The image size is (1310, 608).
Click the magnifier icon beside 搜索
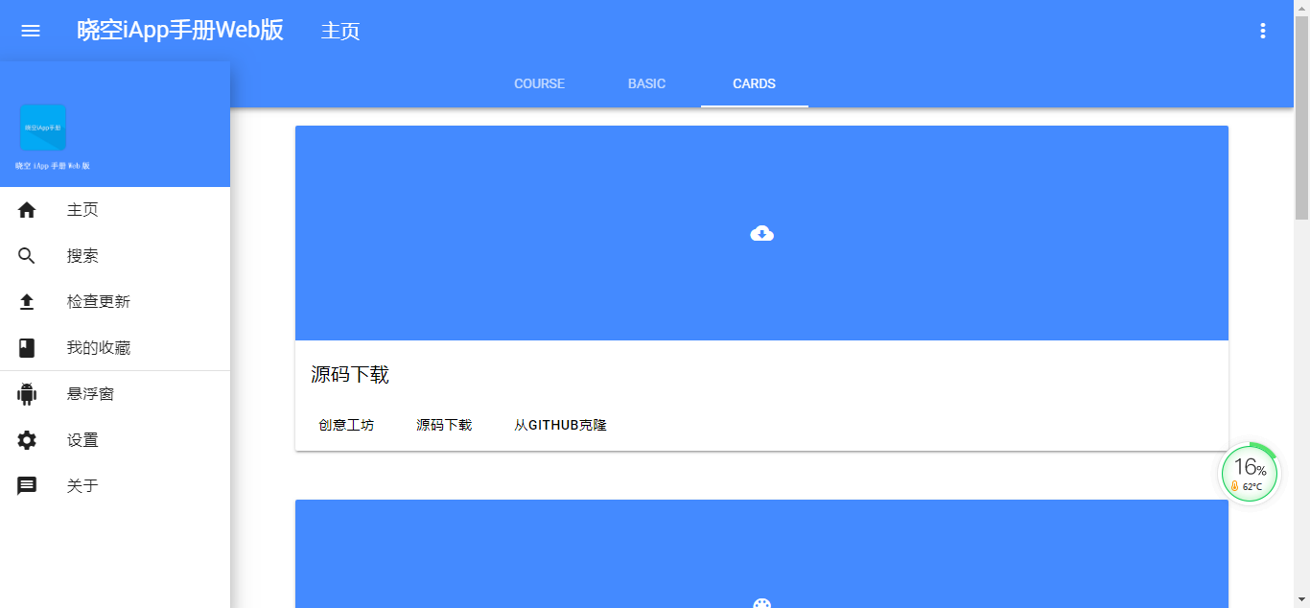pyautogui.click(x=26, y=255)
